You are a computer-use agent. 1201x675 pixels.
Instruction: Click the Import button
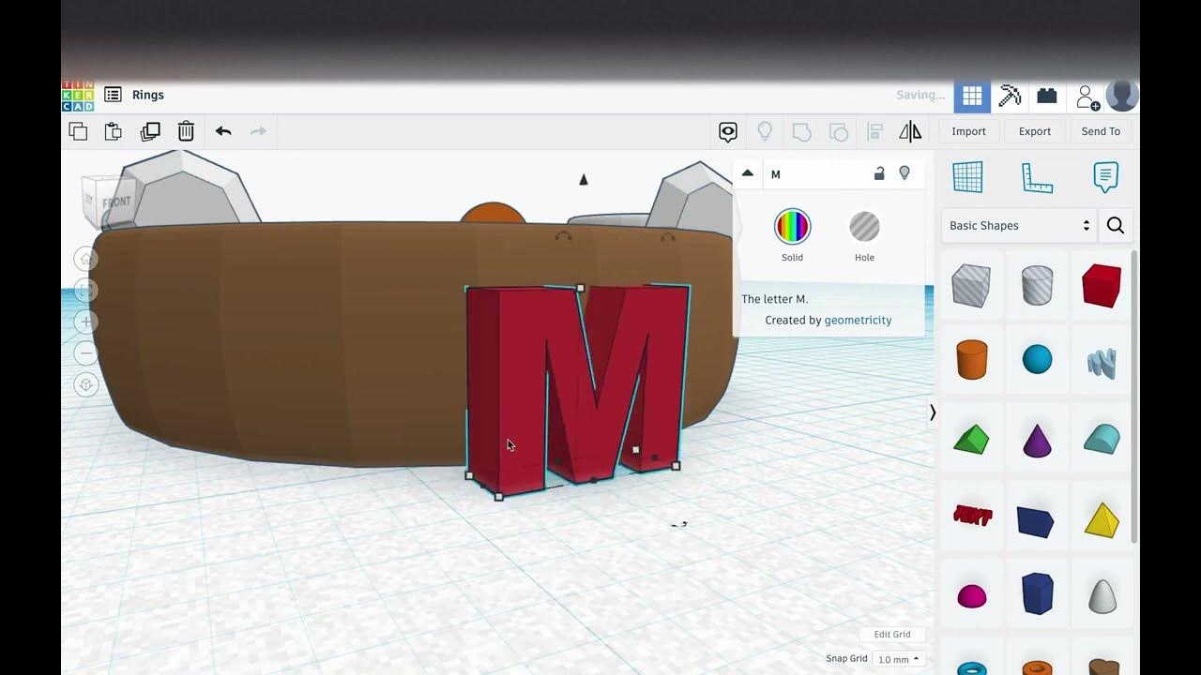(x=968, y=131)
